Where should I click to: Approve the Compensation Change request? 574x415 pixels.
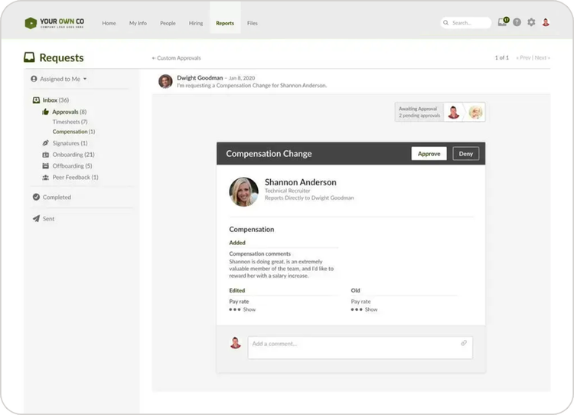(x=429, y=154)
